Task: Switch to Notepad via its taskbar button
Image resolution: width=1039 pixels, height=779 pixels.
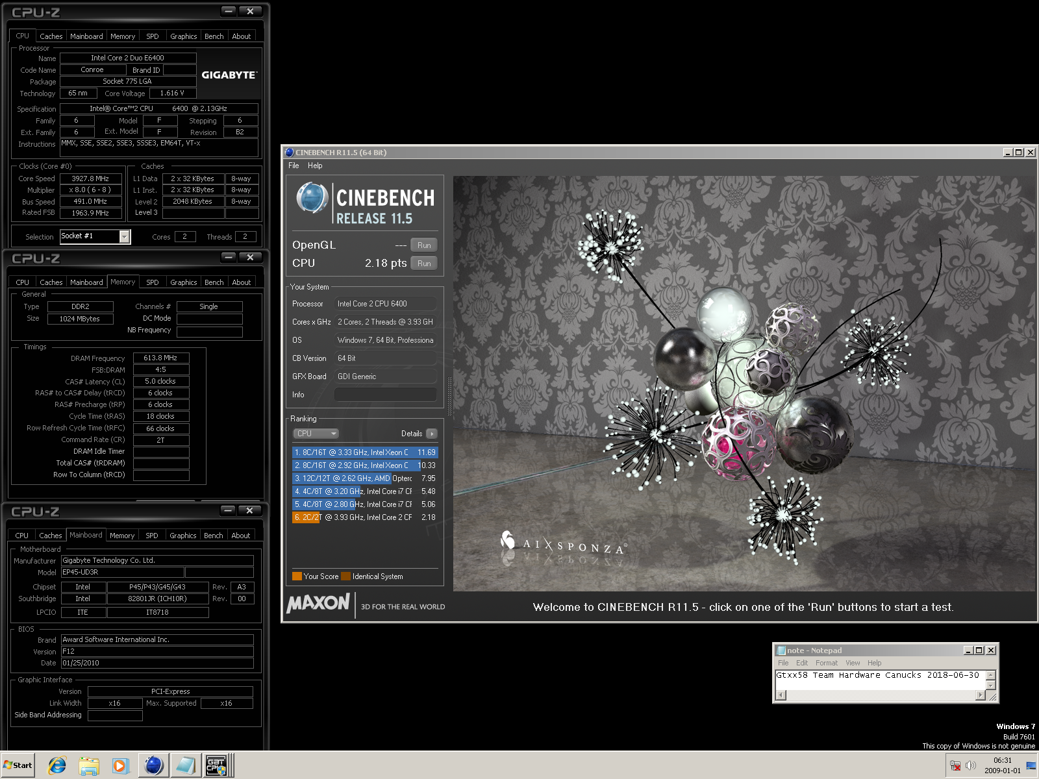Action: pos(186,766)
